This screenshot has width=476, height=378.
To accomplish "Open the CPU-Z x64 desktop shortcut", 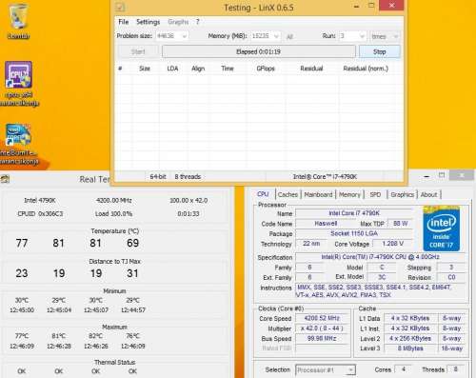I will (x=19, y=84).
